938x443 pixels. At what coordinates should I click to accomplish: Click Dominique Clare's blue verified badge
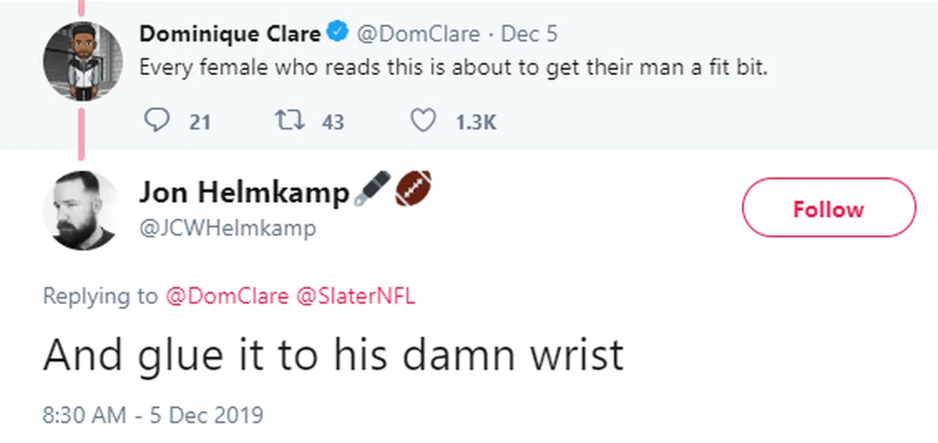[337, 34]
